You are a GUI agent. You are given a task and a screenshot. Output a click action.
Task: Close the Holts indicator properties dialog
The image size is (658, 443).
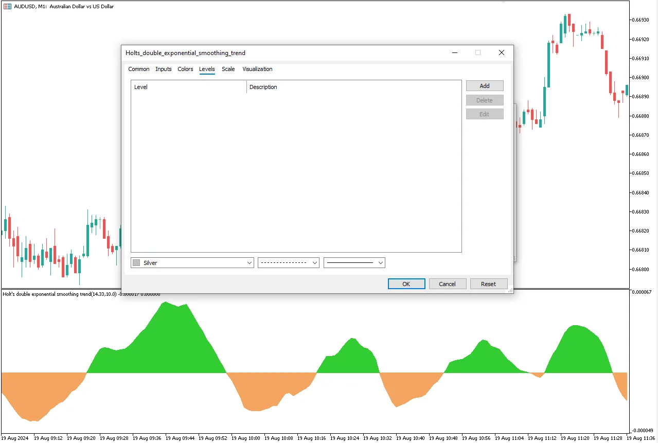(x=502, y=52)
